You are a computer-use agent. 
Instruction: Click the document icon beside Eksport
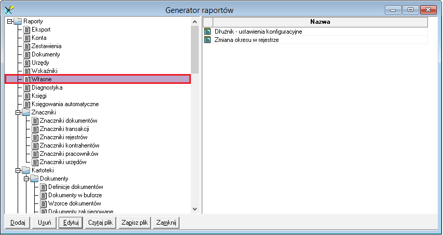(26, 30)
